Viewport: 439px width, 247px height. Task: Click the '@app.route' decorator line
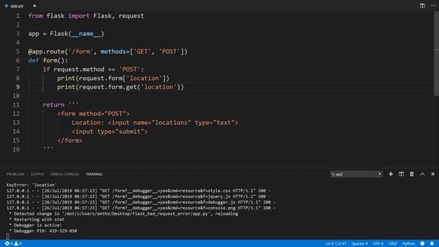pyautogui.click(x=108, y=51)
